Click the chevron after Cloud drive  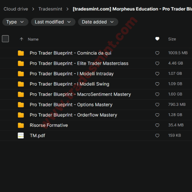coord(33,9)
